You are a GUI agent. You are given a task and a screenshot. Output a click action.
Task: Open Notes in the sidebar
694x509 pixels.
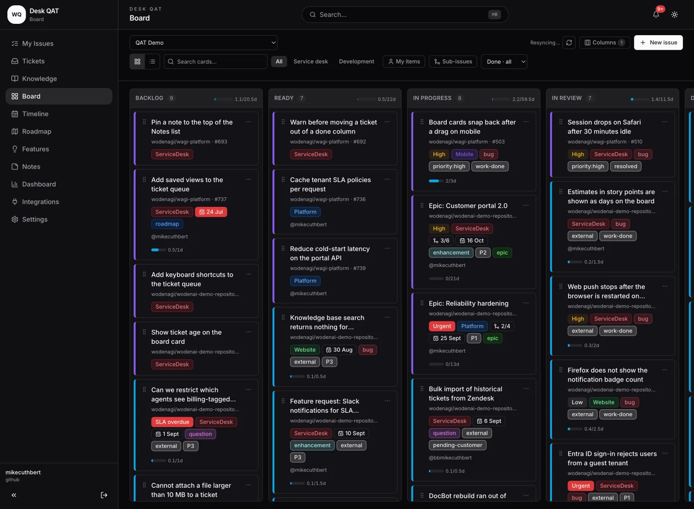(59, 166)
